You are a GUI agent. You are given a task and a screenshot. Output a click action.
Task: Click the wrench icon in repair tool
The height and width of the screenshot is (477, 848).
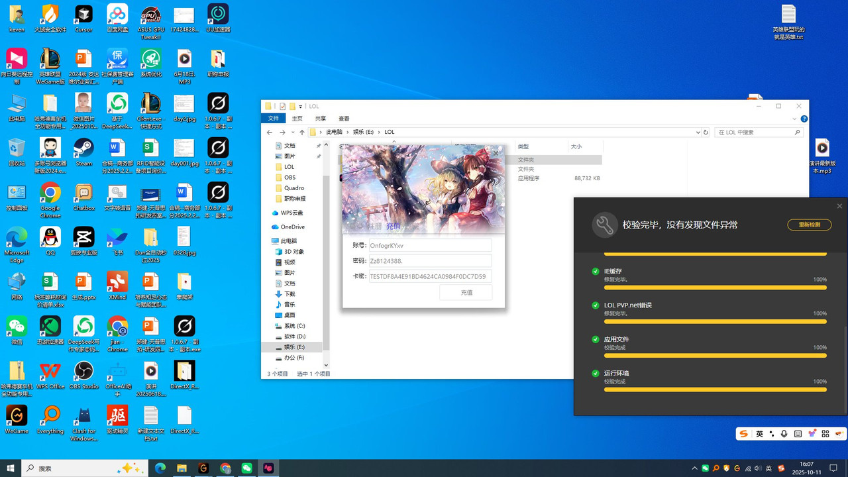pyautogui.click(x=604, y=225)
